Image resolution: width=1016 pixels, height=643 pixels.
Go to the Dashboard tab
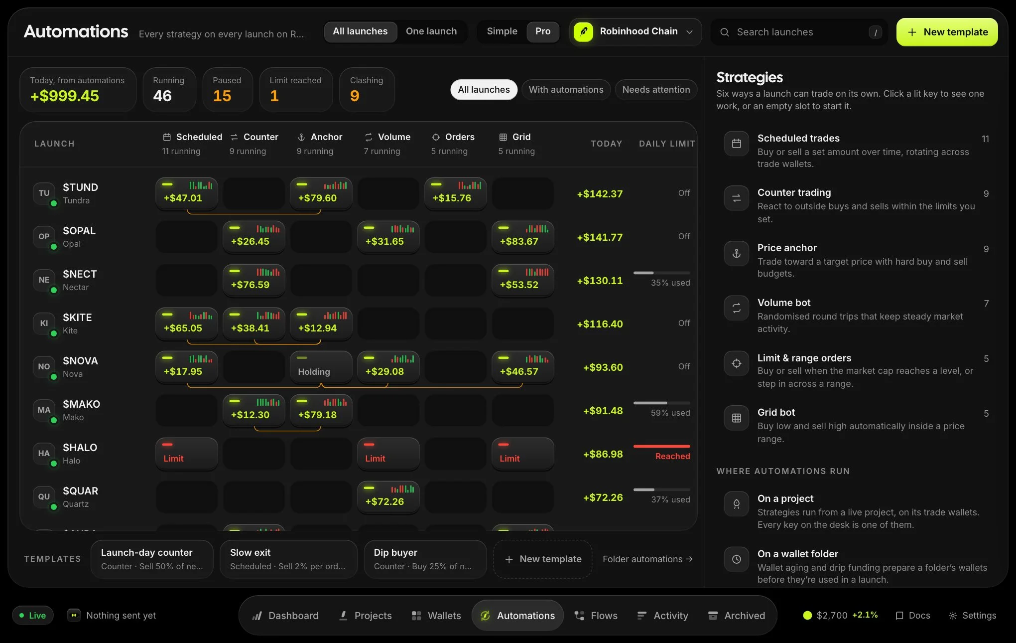coord(285,616)
